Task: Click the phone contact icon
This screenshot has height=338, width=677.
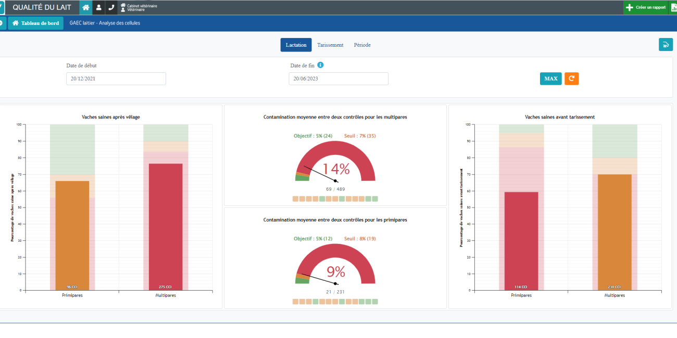Action: (x=111, y=7)
